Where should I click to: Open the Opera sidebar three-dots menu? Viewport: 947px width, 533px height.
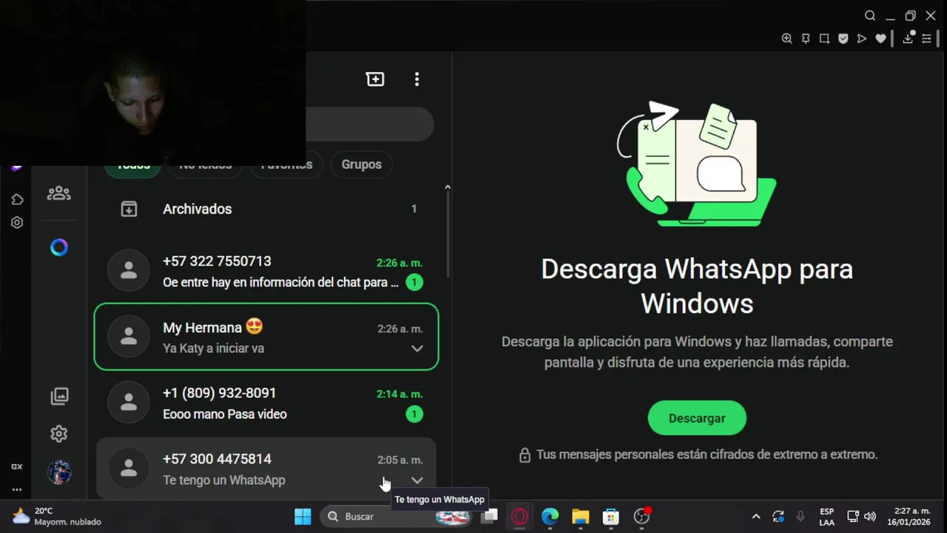16,489
